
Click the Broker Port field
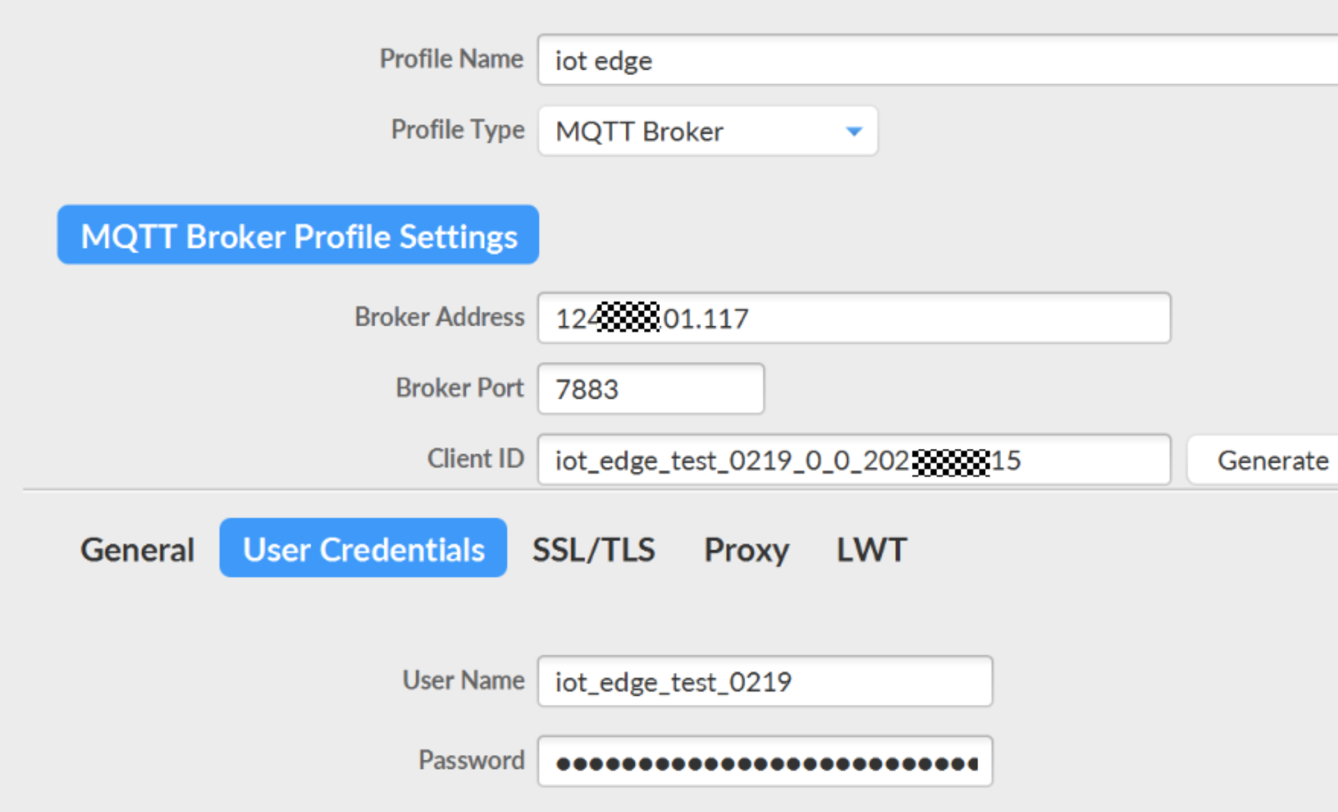pyautogui.click(x=650, y=389)
